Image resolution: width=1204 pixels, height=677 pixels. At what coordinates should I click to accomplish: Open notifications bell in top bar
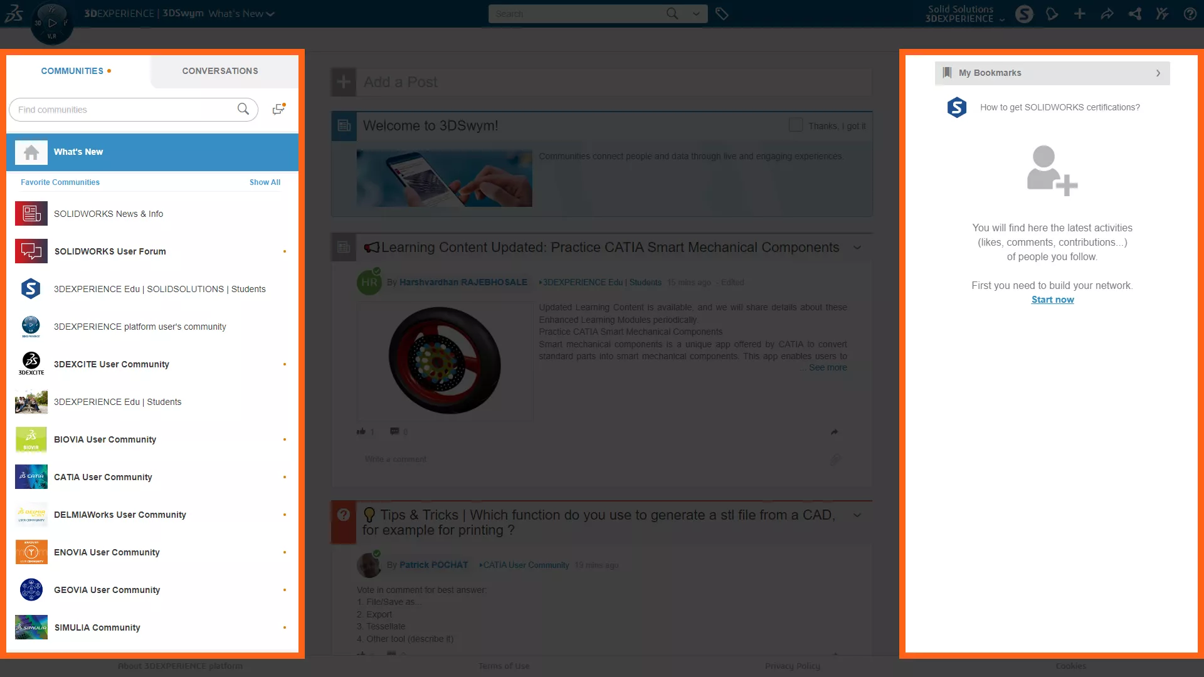point(1052,14)
